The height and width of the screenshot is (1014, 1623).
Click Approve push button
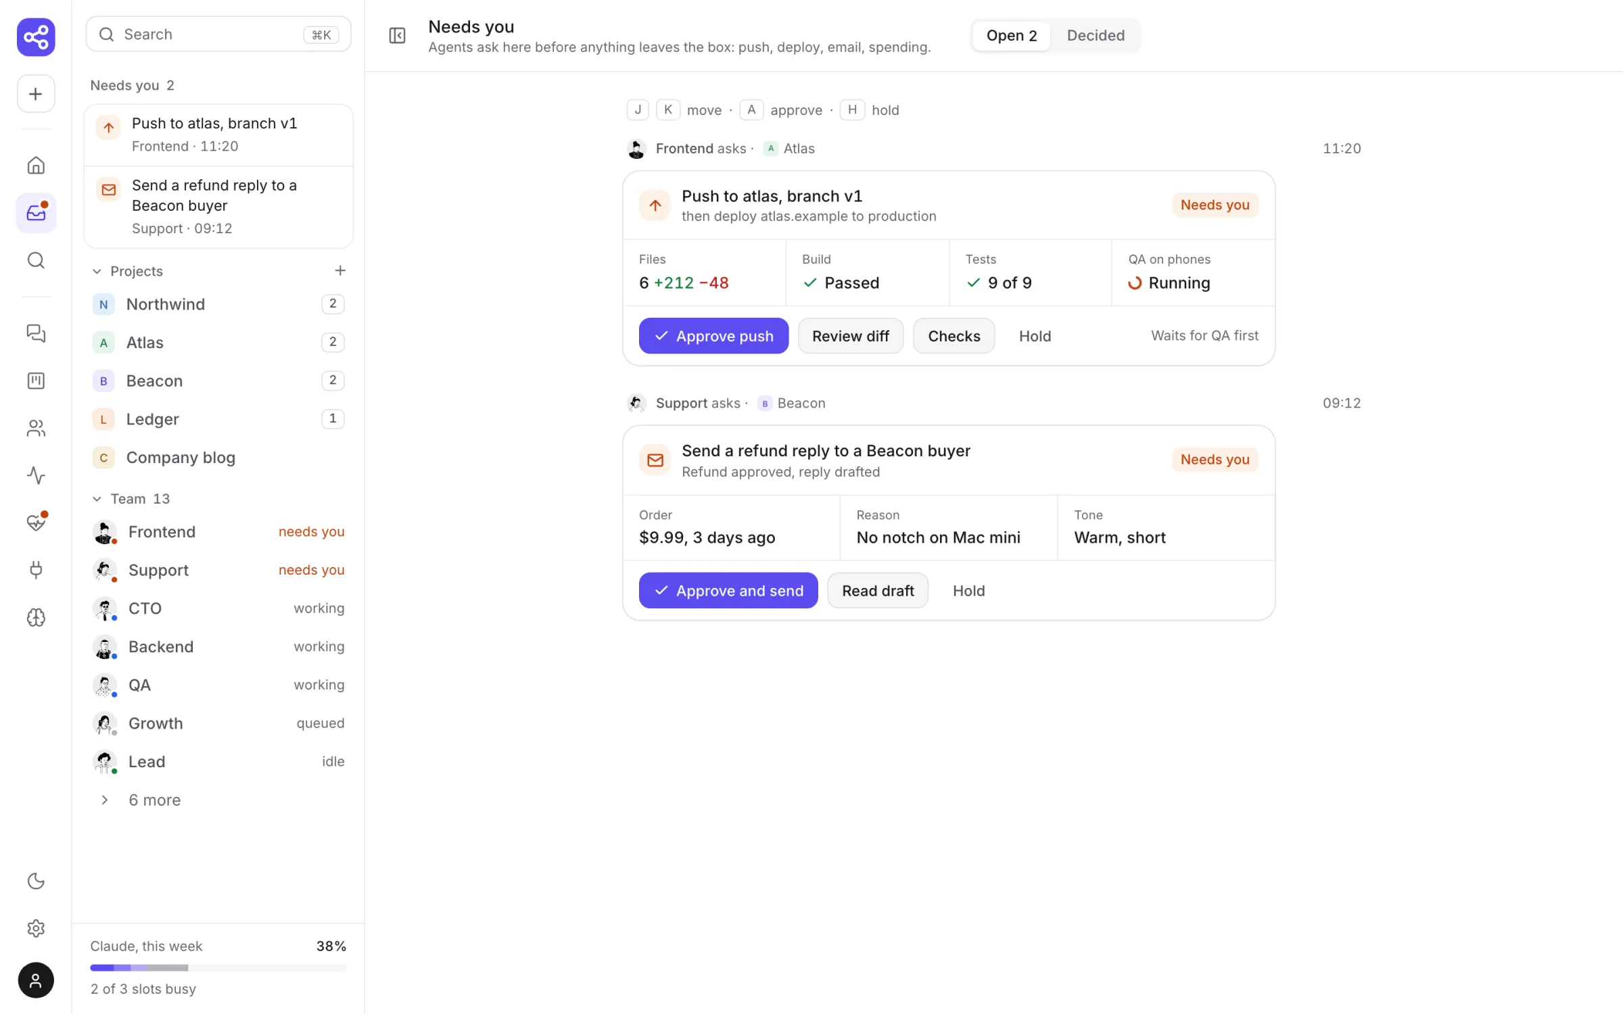(713, 336)
